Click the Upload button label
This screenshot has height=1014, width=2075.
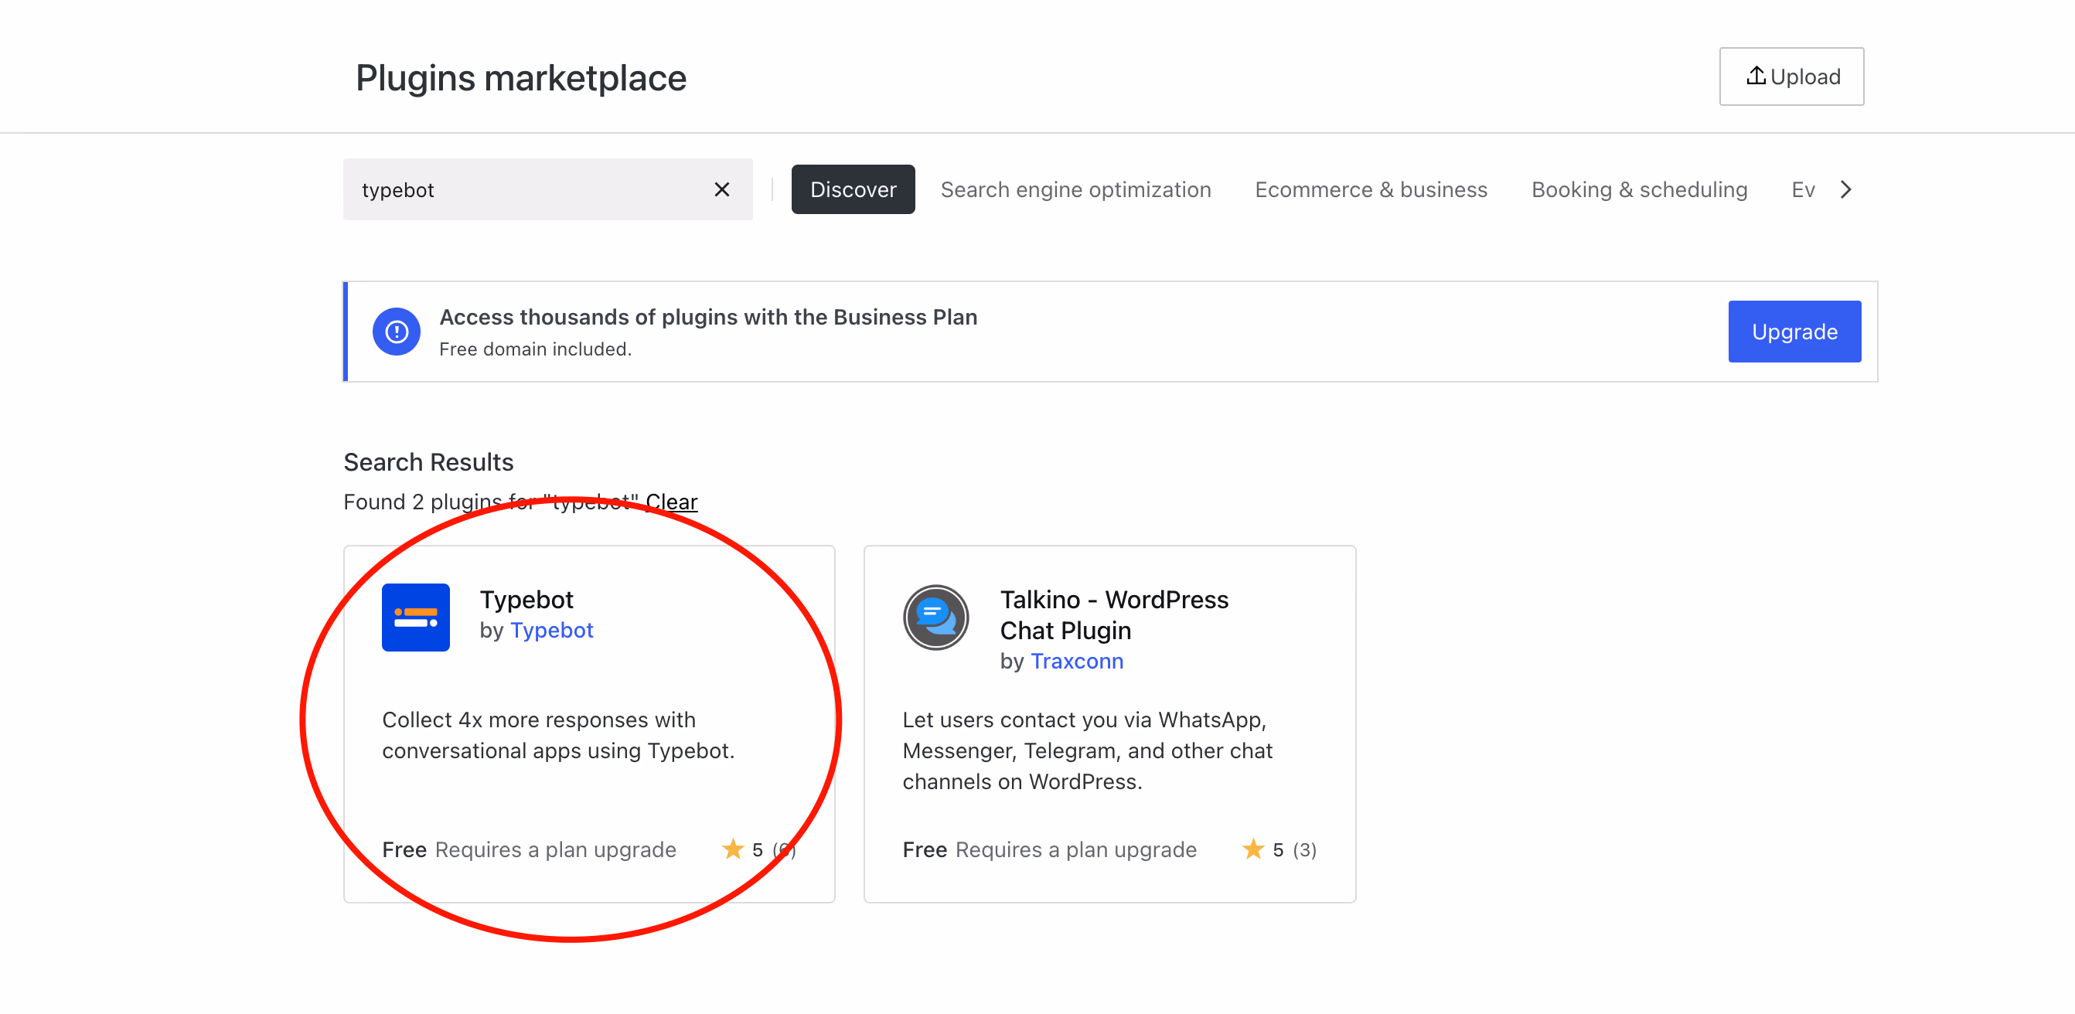[x=1805, y=77]
